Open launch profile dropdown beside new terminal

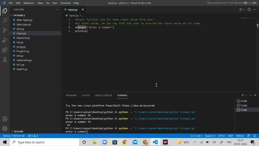click(x=246, y=95)
